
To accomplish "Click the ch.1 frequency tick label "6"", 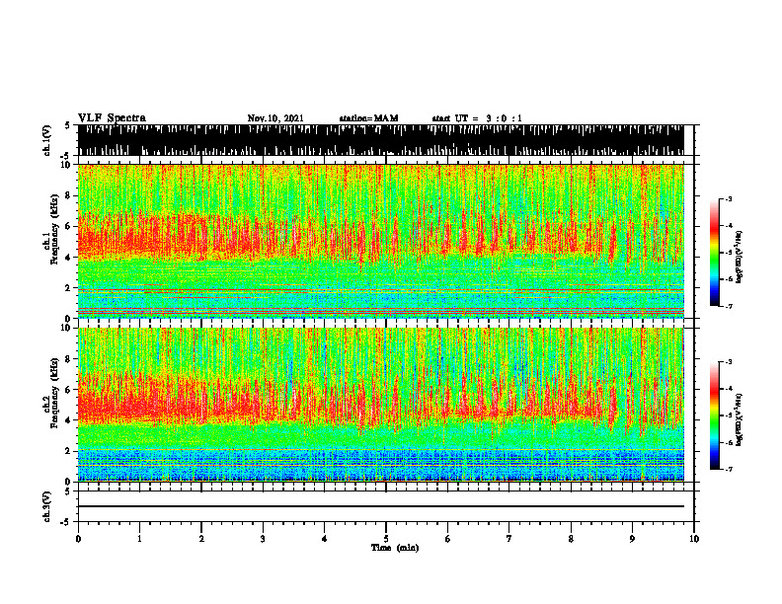I will (68, 226).
